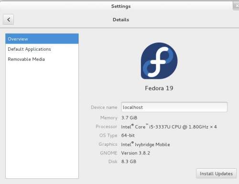Viewport: 239px width, 184px height.
Task: Click the Fedora 19 title text
Action: (159, 88)
